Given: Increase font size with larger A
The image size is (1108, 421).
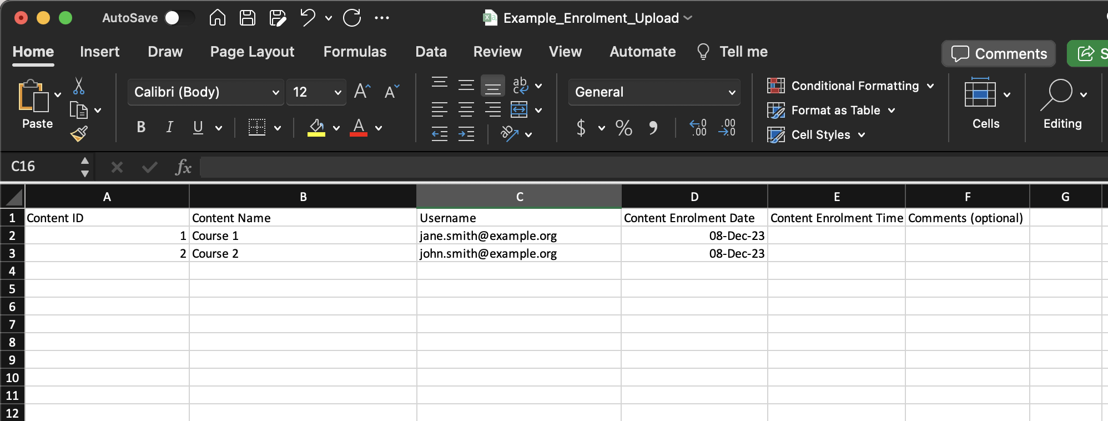Looking at the screenshot, I should 362,91.
